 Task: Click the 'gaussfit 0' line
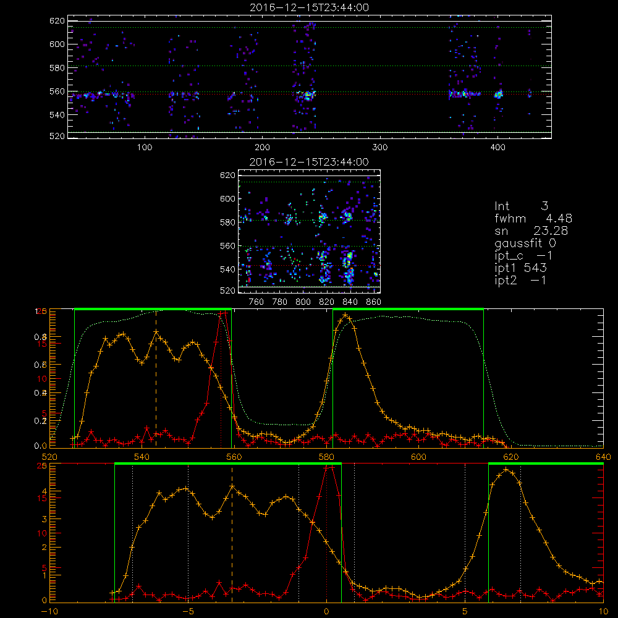[x=525, y=243]
